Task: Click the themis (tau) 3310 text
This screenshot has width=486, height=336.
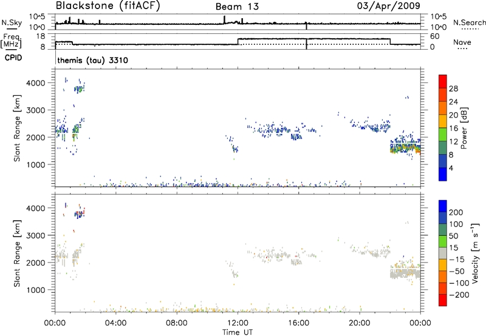Action: [92, 60]
